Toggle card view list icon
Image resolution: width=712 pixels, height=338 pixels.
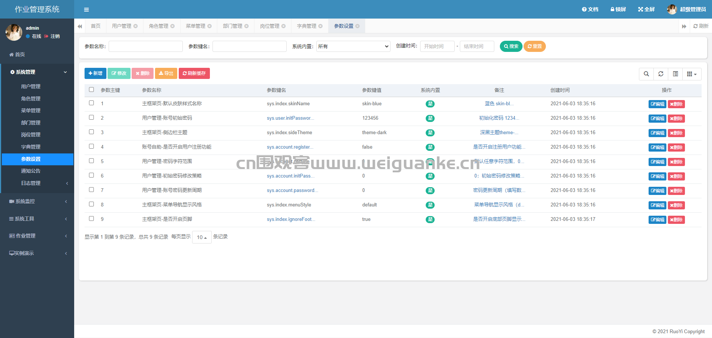675,74
